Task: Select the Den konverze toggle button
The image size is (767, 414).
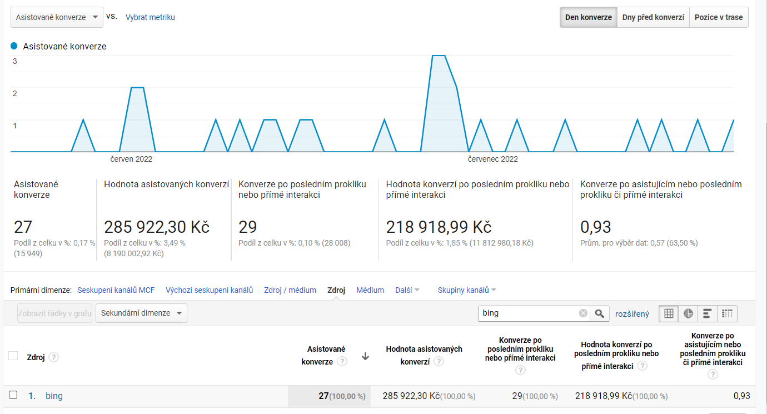Action: [588, 17]
